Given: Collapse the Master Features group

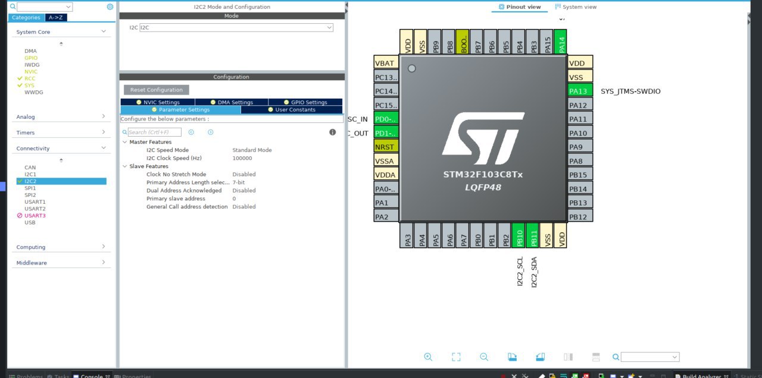Looking at the screenshot, I should 125,142.
